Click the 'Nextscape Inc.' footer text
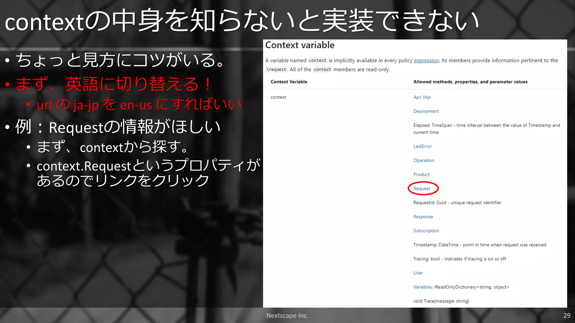 pyautogui.click(x=287, y=316)
